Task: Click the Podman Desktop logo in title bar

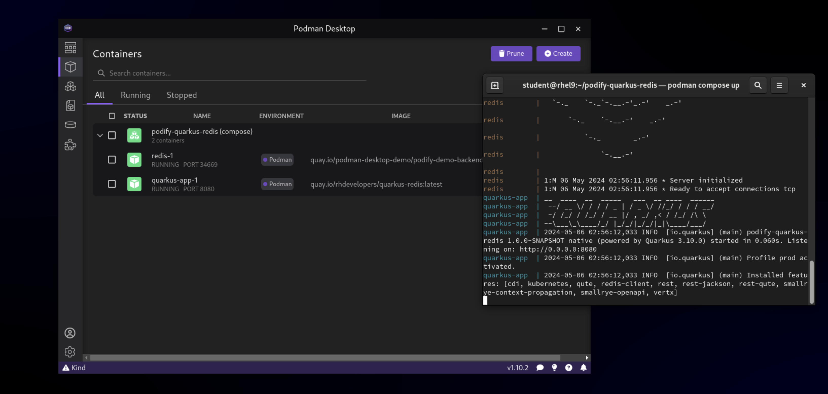Action: coord(68,28)
